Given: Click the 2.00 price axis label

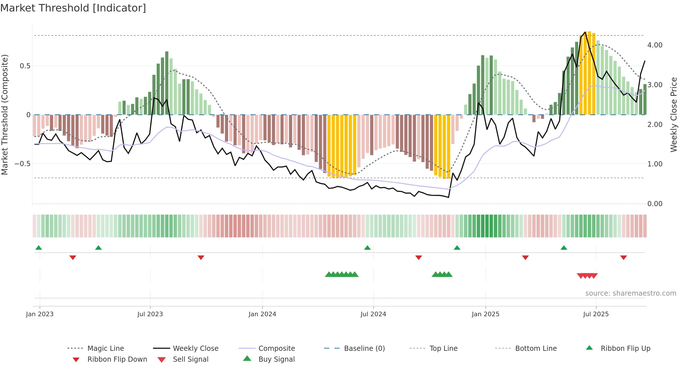Looking at the screenshot, I should point(655,125).
